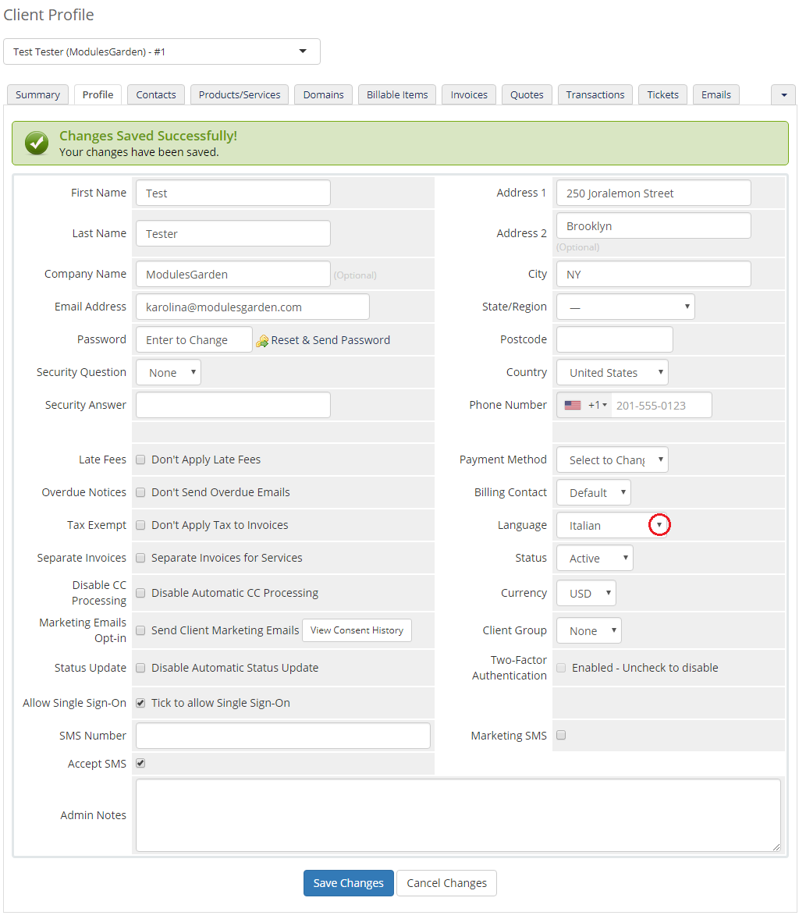Click the First Name input field
799x919 pixels.
click(x=233, y=193)
